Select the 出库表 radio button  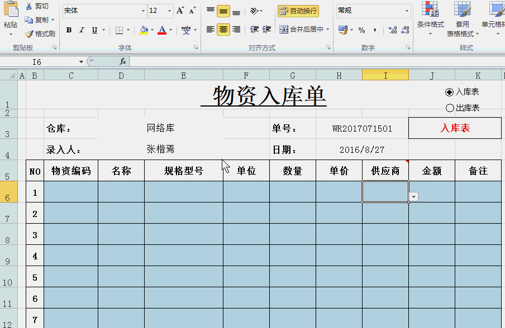(x=450, y=108)
